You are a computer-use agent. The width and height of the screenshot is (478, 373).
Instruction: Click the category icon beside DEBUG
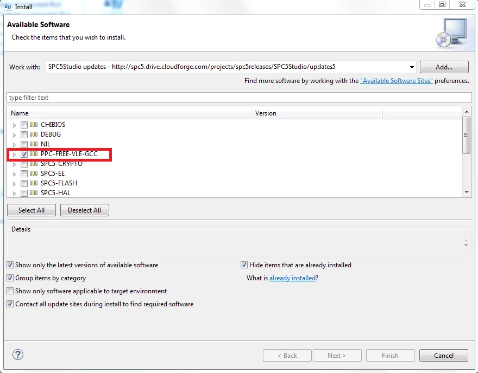coord(34,134)
